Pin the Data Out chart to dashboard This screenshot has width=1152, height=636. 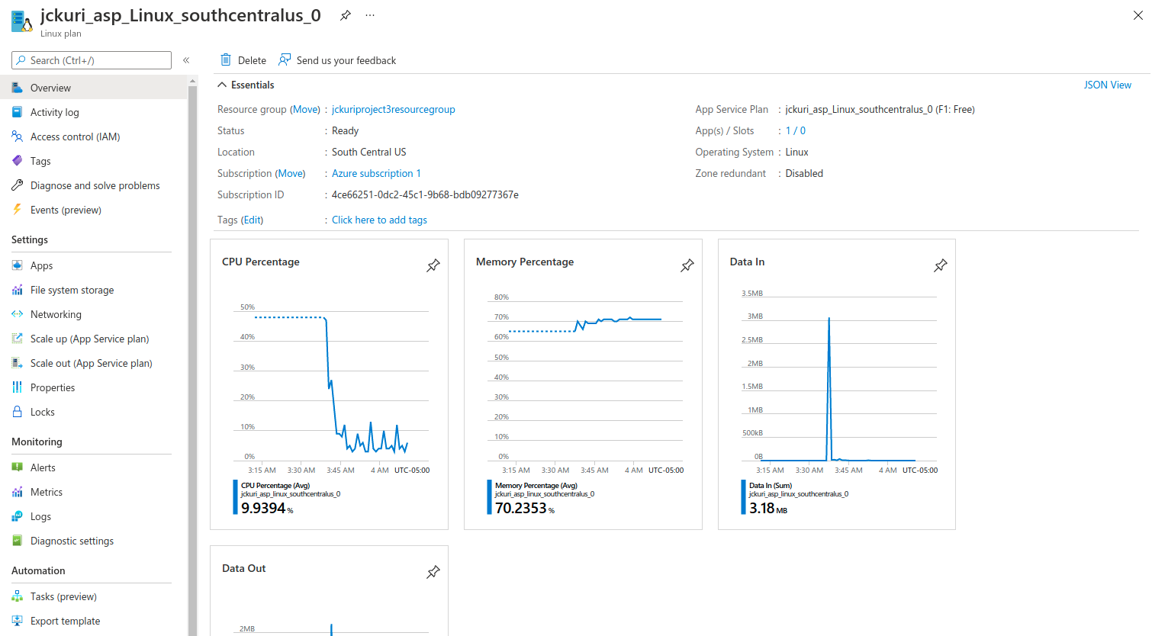click(433, 572)
